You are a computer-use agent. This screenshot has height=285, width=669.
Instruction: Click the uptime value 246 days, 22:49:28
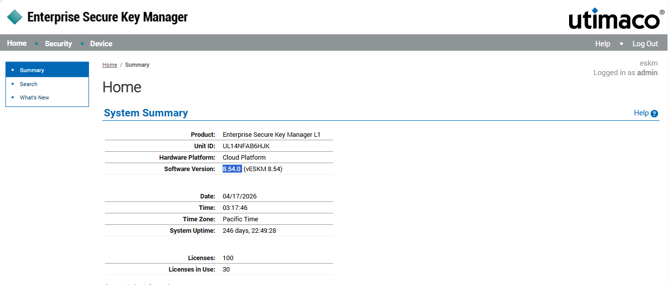[x=249, y=231]
